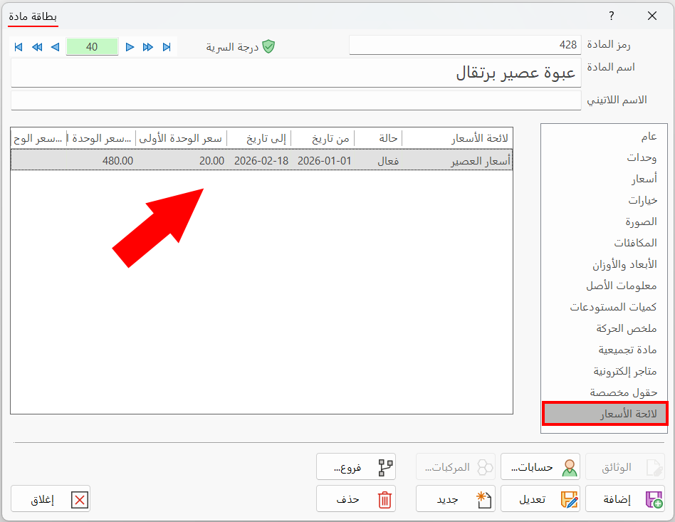Click the 2026-02-18 end date cell
The image size is (675, 522).
click(261, 161)
